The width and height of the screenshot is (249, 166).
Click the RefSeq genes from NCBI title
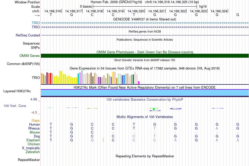pyautogui.click(x=145, y=31)
